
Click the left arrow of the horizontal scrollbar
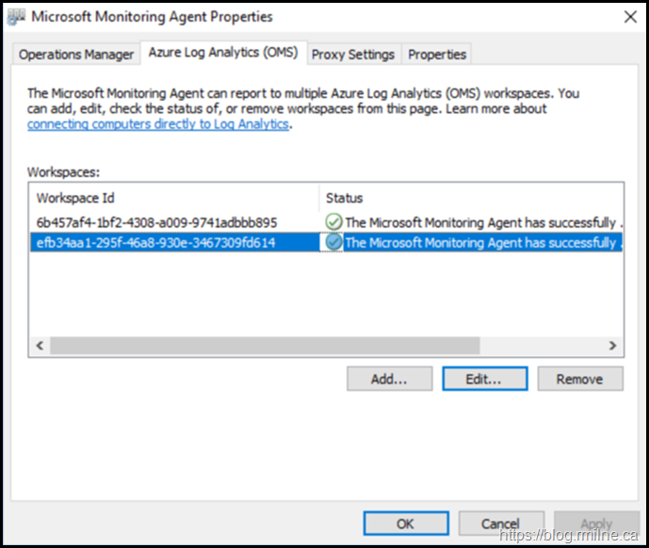41,346
